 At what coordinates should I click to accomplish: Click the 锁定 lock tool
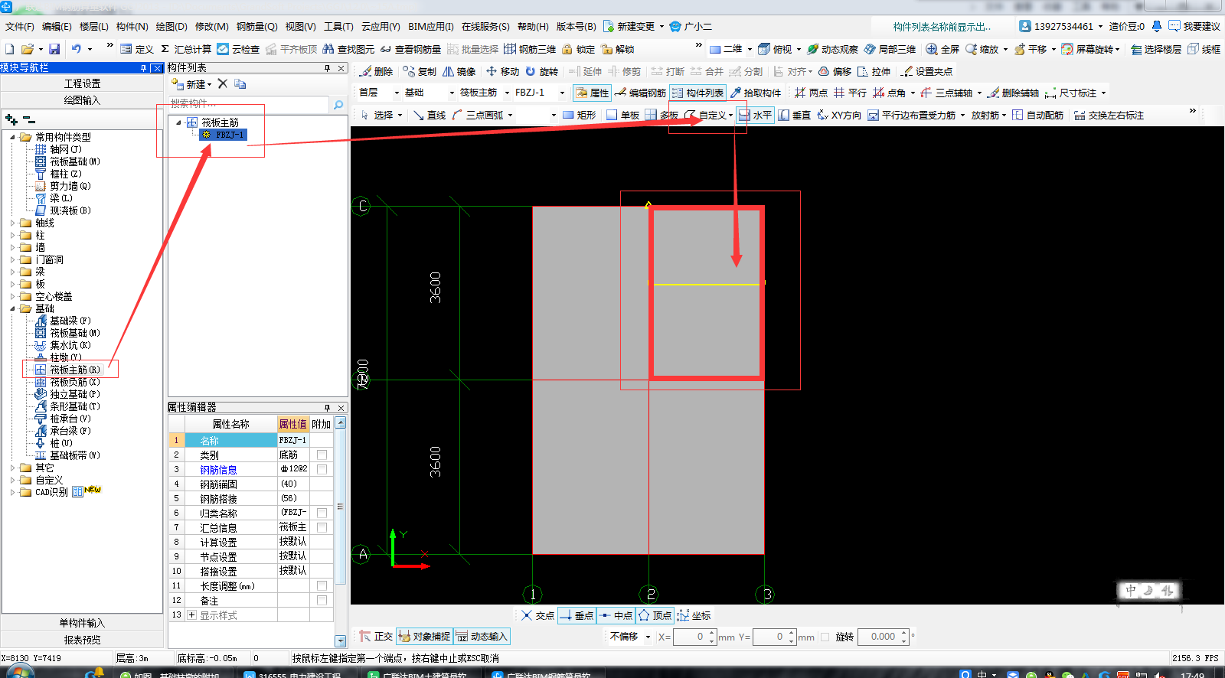point(578,49)
